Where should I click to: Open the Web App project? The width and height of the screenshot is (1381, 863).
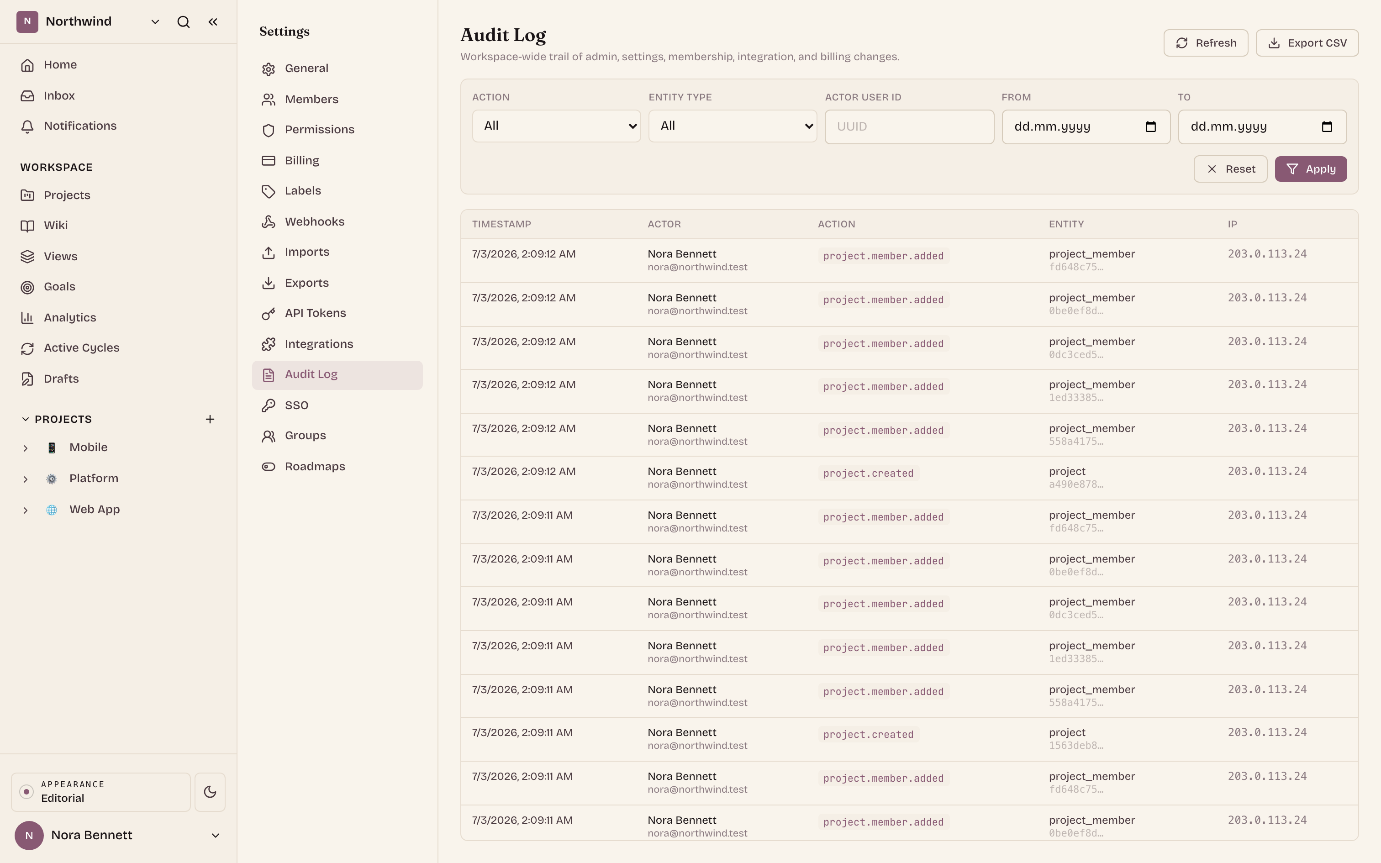pyautogui.click(x=95, y=509)
